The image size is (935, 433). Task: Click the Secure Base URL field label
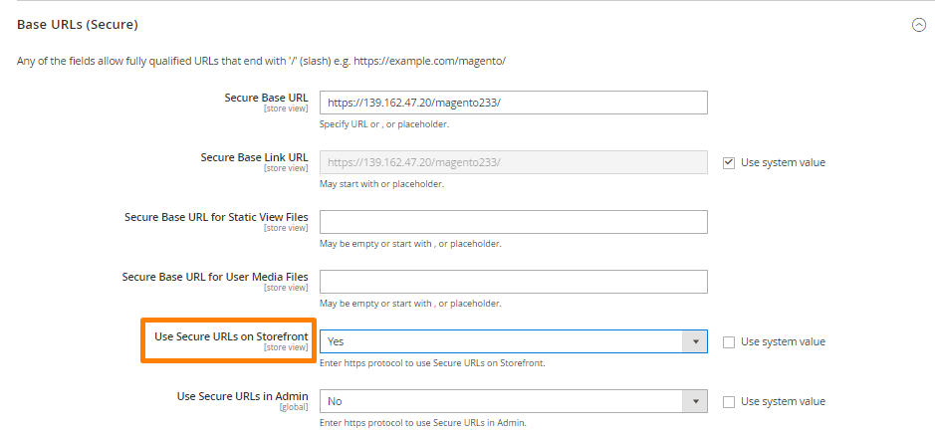(x=267, y=98)
